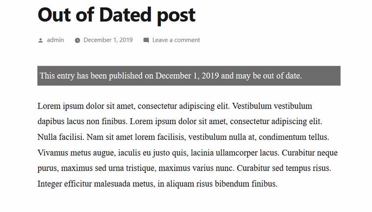Open the admin author link
Screen dimensions: 372x212
click(x=55, y=40)
